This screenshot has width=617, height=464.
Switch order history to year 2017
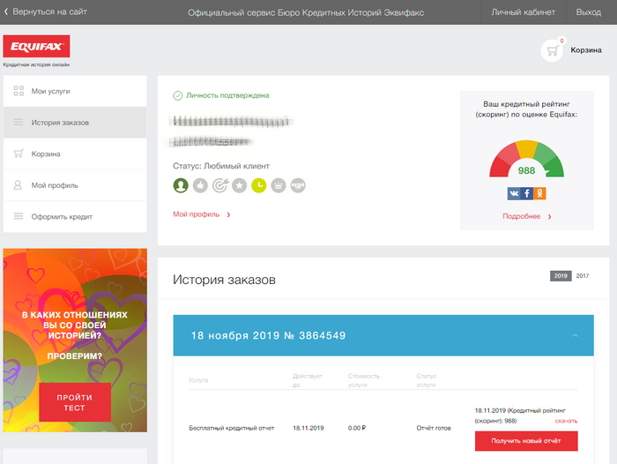(582, 276)
